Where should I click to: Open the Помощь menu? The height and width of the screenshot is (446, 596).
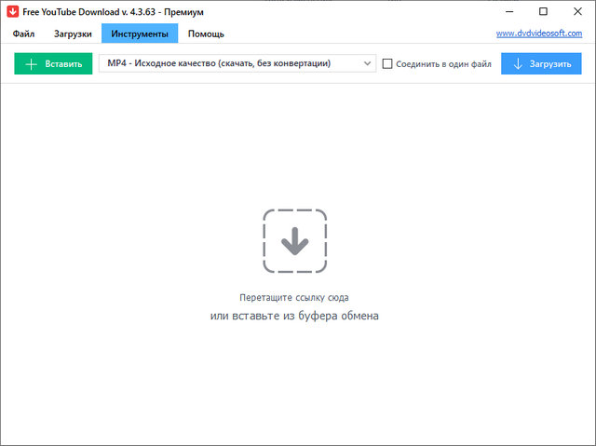pyautogui.click(x=206, y=34)
